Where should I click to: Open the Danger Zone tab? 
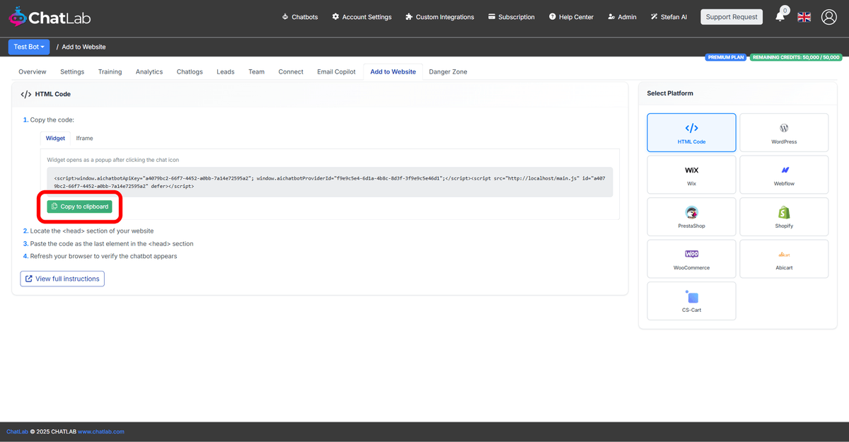coord(447,71)
